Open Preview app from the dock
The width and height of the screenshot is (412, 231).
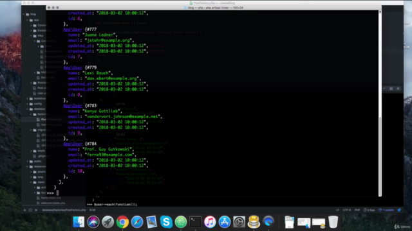click(152, 222)
